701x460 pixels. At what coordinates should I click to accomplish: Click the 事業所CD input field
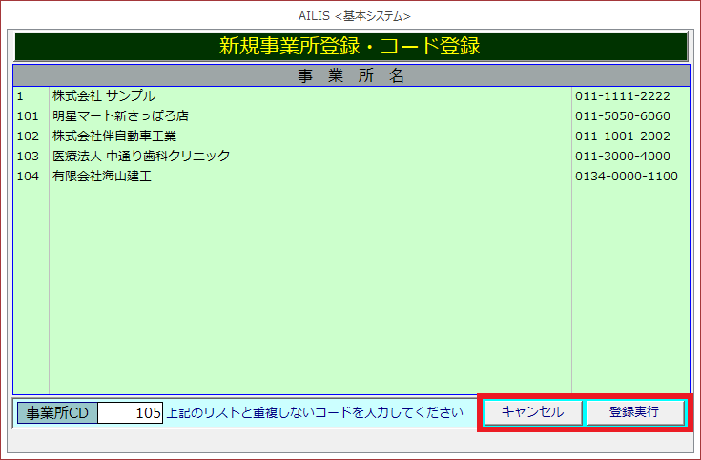point(131,413)
